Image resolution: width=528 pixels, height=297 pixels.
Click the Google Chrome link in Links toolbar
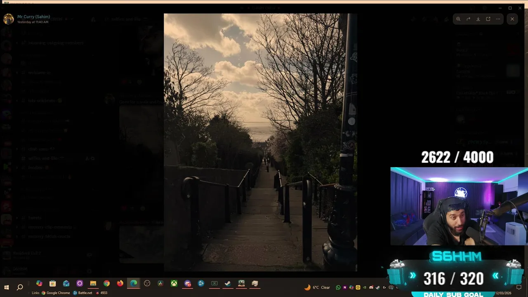56,293
